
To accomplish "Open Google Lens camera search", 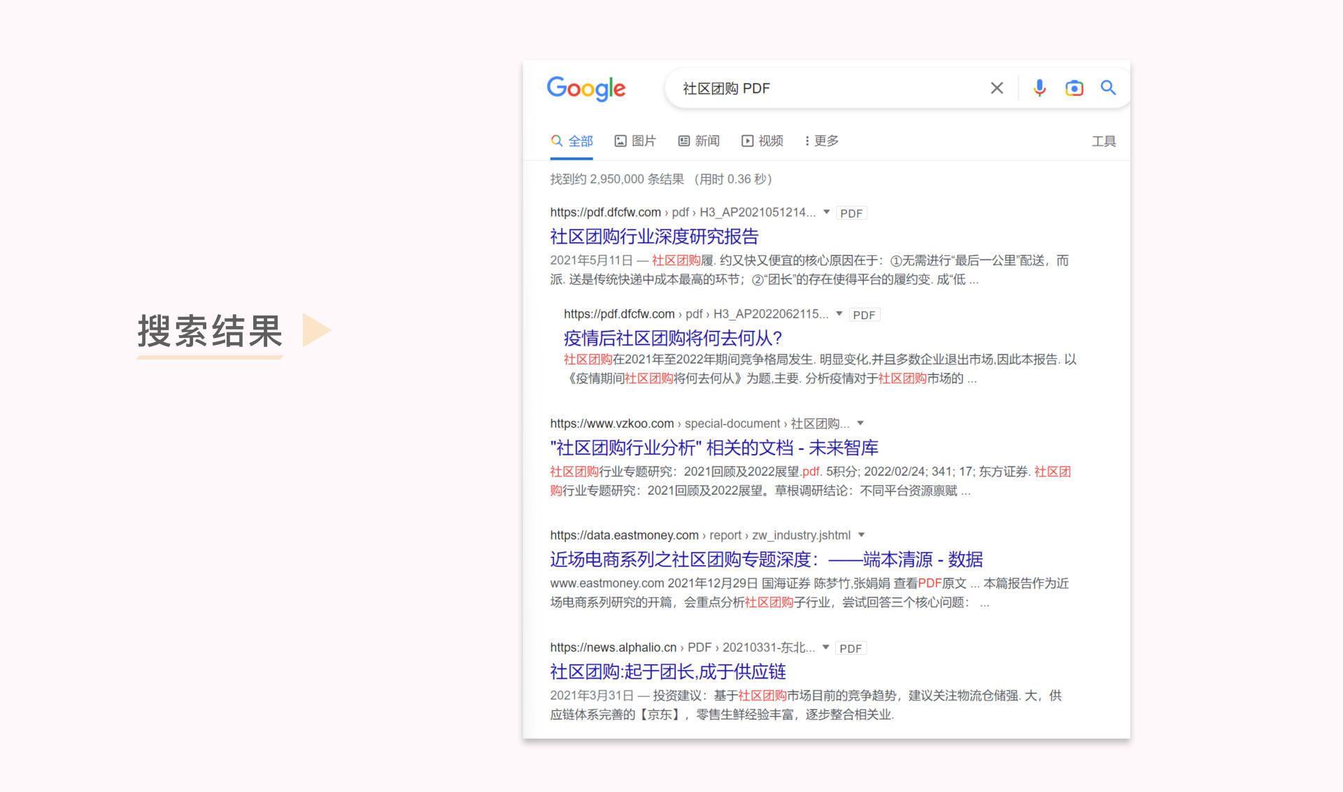I will tap(1074, 88).
